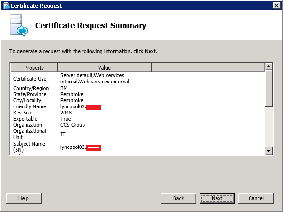Click the Value column header
Viewport: 283px width, 212px height.
[x=104, y=68]
